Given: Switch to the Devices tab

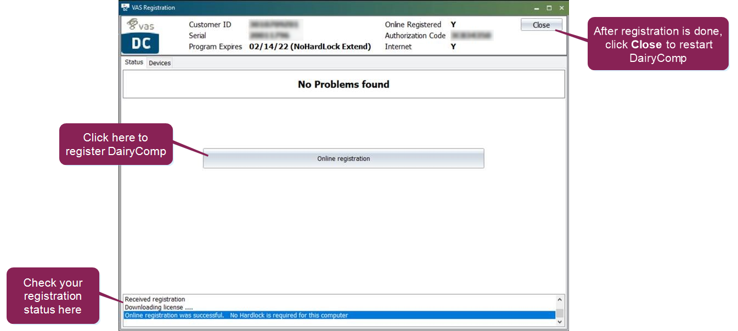Looking at the screenshot, I should [x=160, y=63].
